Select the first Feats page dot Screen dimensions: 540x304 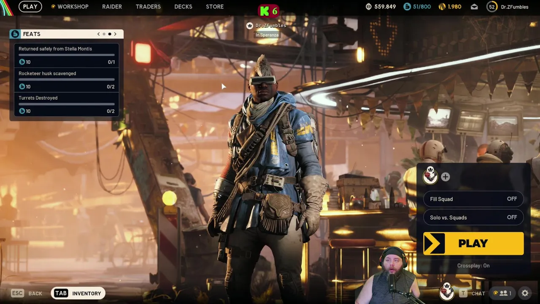[104, 34]
